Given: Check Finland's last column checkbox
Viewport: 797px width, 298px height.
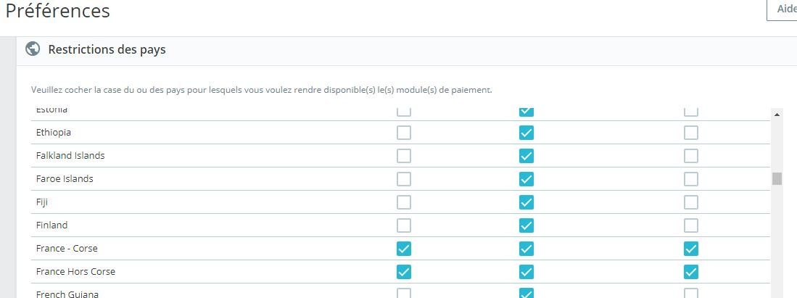Looking at the screenshot, I should tap(691, 225).
